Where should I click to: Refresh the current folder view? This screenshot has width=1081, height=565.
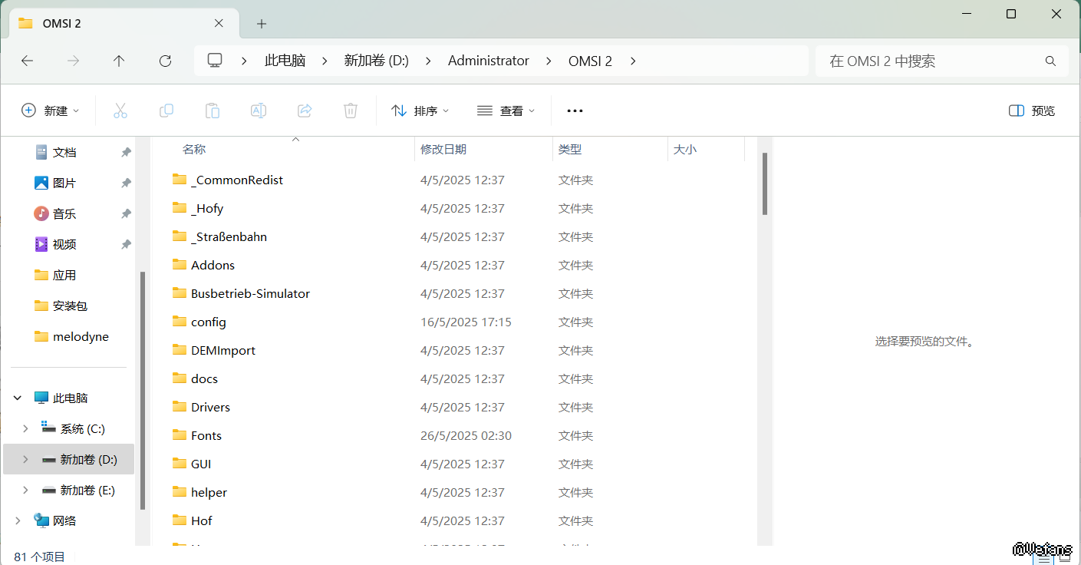[165, 61]
